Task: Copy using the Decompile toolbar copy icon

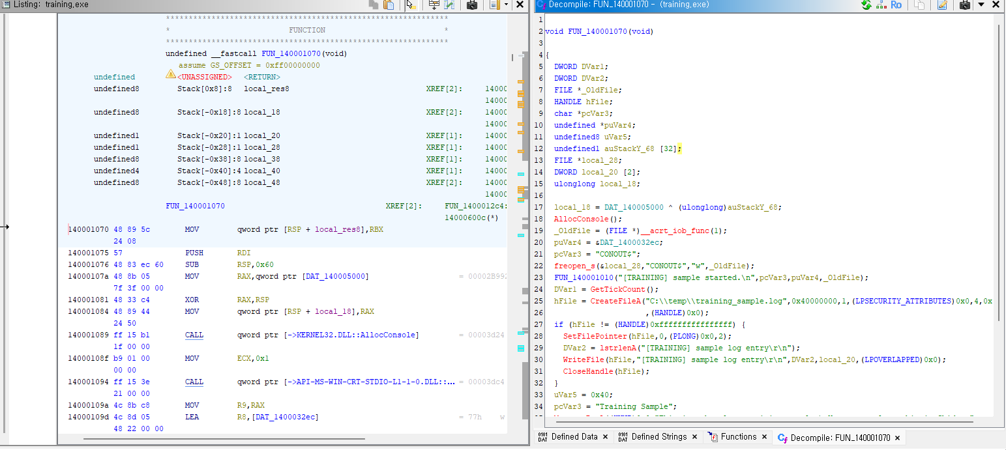Action: point(919,5)
